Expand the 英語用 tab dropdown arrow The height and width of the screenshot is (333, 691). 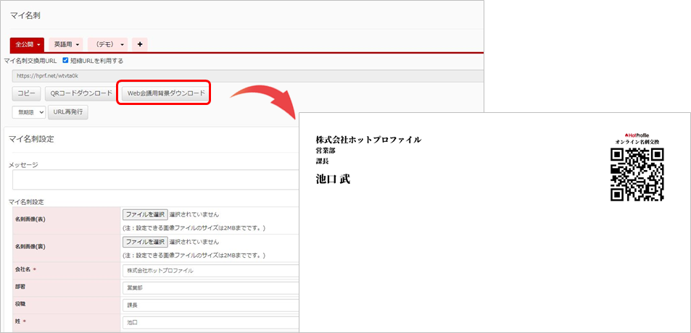click(x=77, y=45)
